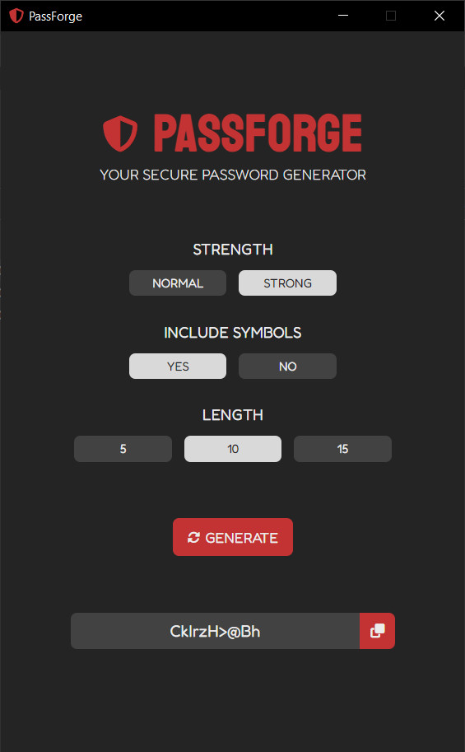
Task: Click the refresh arrows icon on Generate
Action: tap(193, 538)
